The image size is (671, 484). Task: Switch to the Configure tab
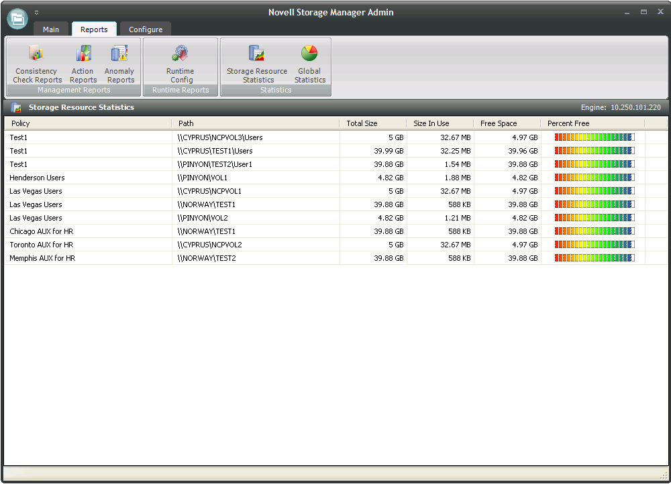click(146, 29)
